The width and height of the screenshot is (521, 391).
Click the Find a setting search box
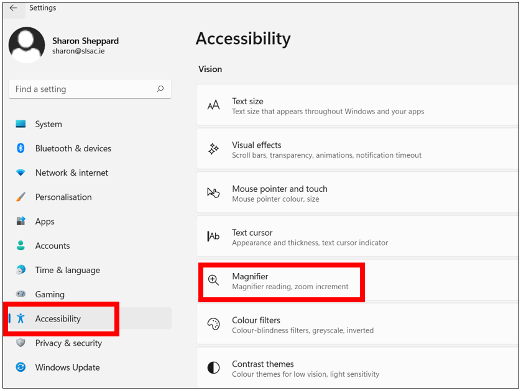coord(90,89)
